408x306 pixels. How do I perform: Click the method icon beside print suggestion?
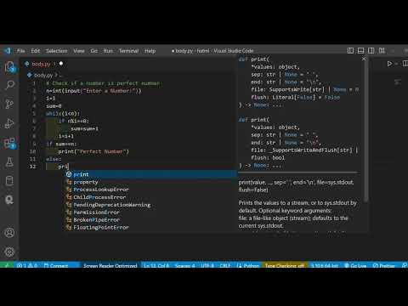click(x=69, y=174)
